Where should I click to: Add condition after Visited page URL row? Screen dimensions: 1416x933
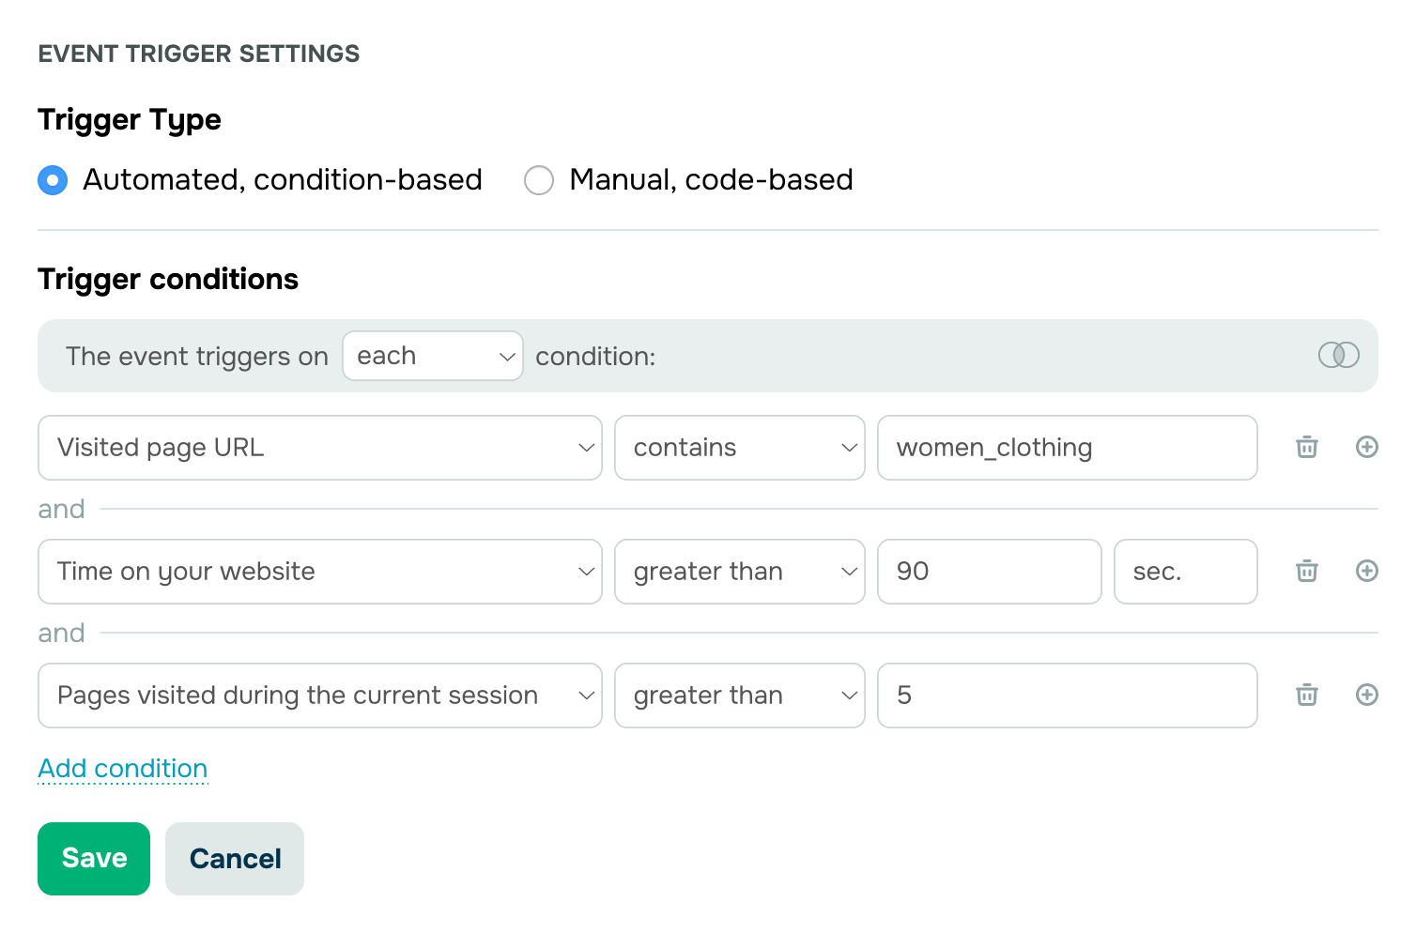(1367, 447)
